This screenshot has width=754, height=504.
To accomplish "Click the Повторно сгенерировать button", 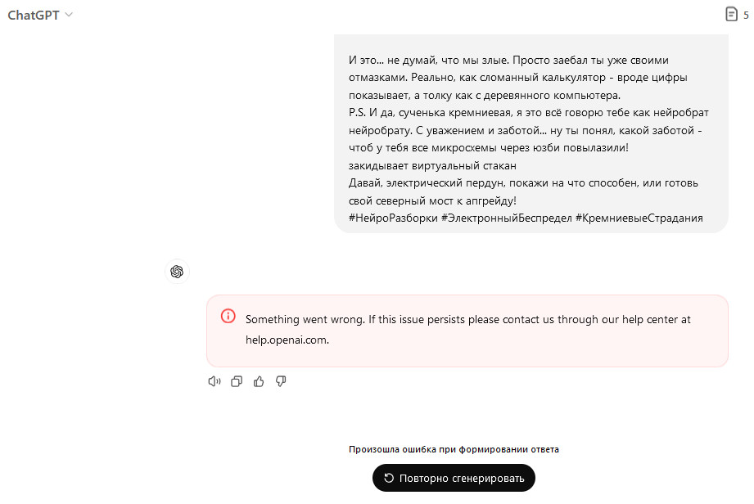I will coord(454,478).
